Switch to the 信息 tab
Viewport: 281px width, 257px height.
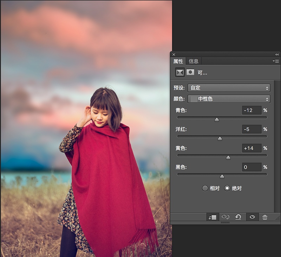pyautogui.click(x=194, y=61)
